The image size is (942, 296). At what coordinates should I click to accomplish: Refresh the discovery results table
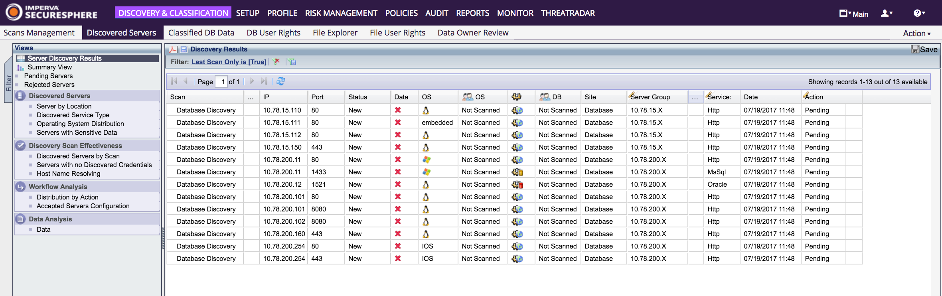point(281,81)
